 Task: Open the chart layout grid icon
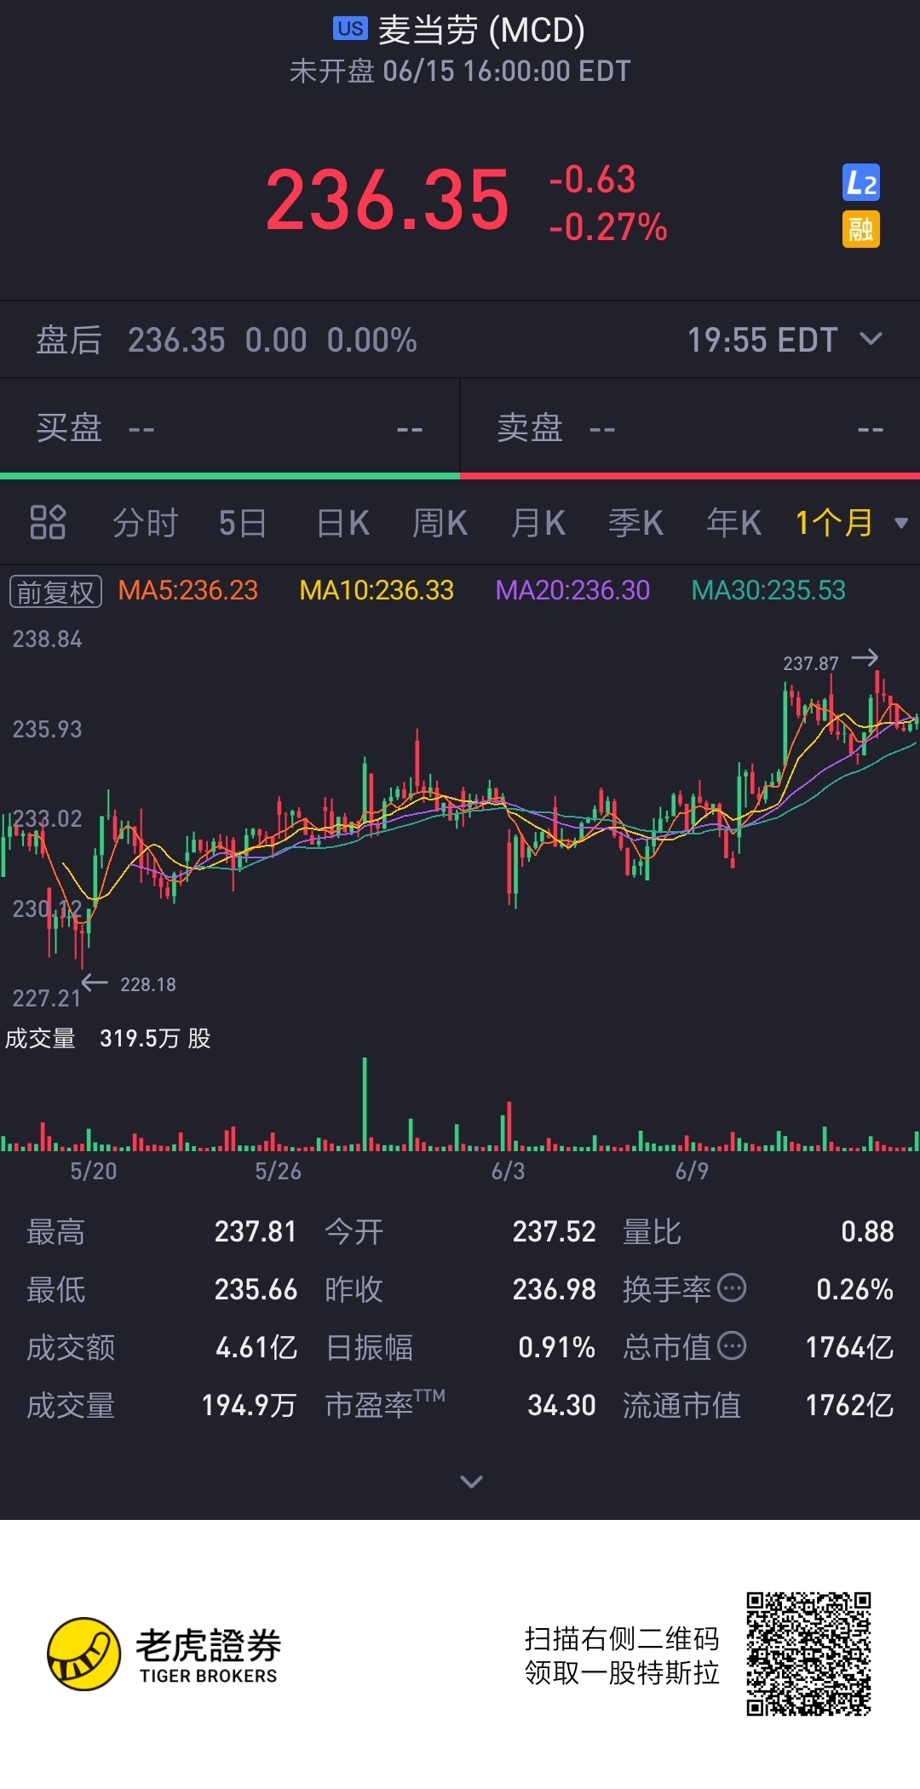(48, 522)
